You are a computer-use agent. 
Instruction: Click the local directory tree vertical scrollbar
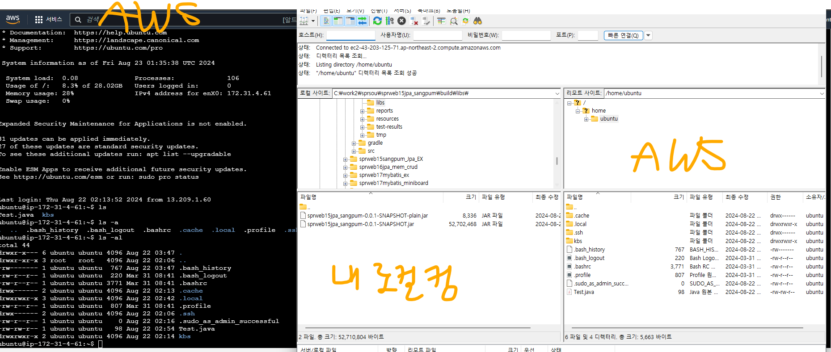coord(557,143)
